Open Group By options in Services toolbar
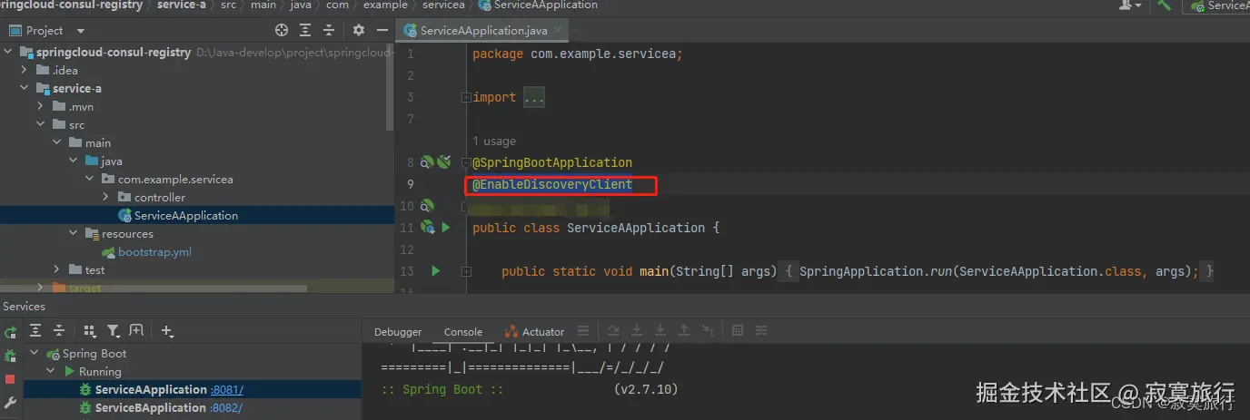This screenshot has width=1250, height=420. [x=90, y=331]
